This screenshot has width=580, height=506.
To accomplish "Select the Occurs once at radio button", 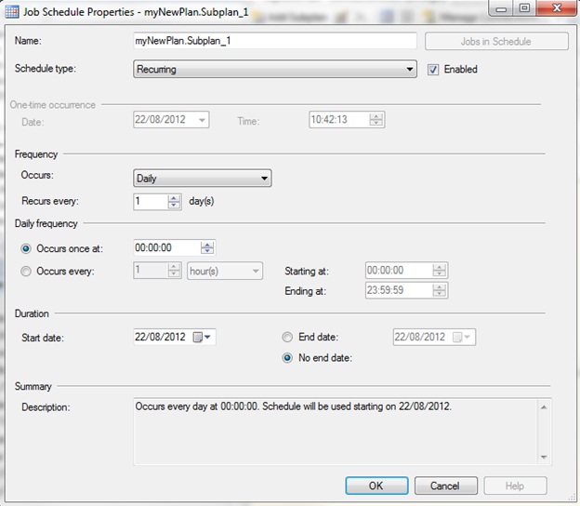I will (x=26, y=248).
